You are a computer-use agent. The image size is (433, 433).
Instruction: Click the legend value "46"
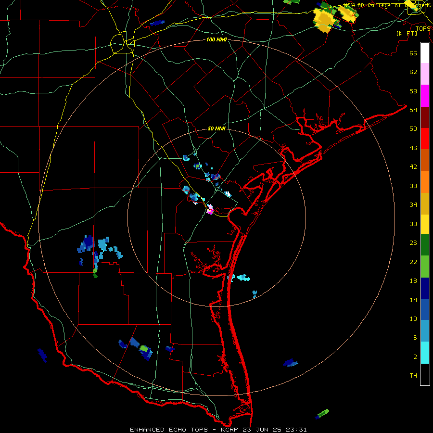coord(413,148)
